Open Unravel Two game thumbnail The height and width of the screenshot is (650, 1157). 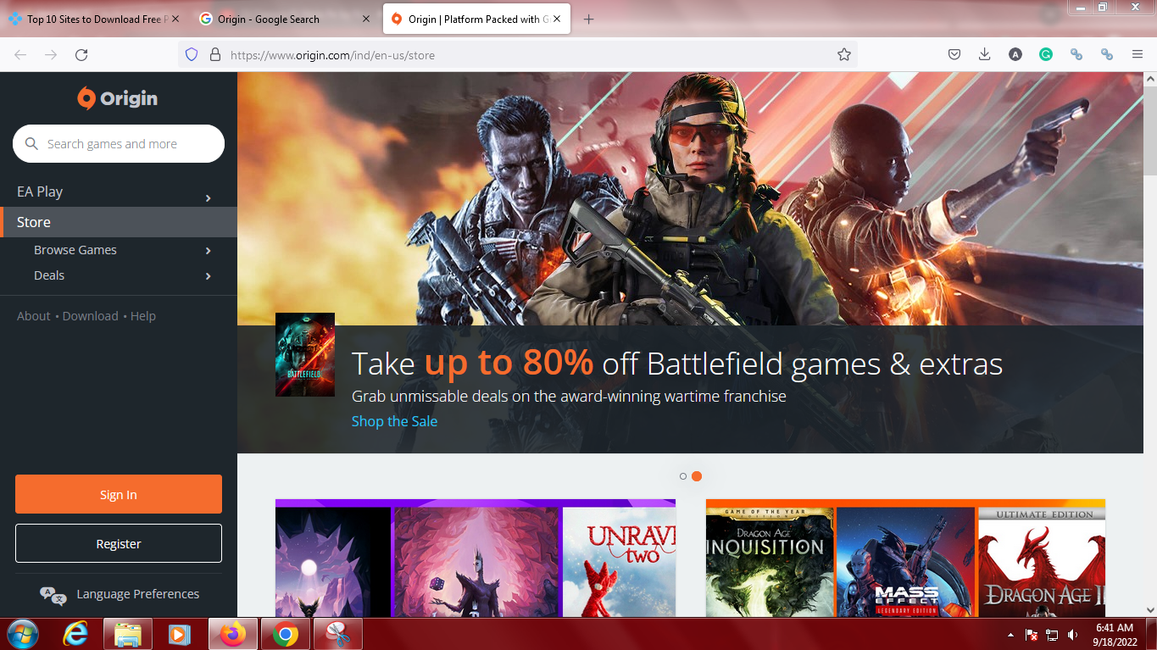click(x=619, y=562)
